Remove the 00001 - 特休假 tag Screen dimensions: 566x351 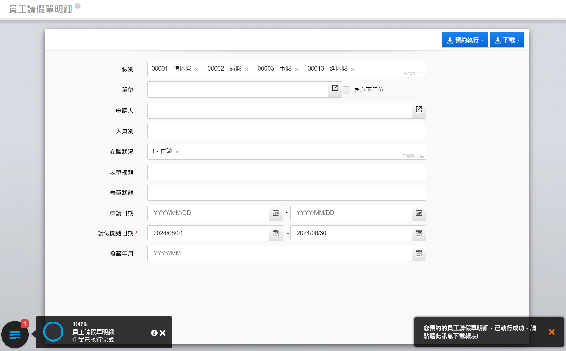pos(196,70)
